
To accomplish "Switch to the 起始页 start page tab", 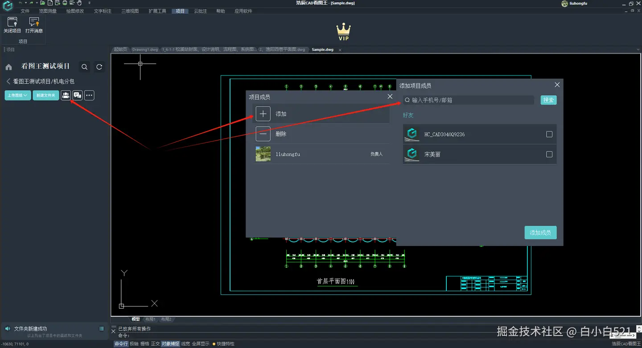I will click(120, 50).
